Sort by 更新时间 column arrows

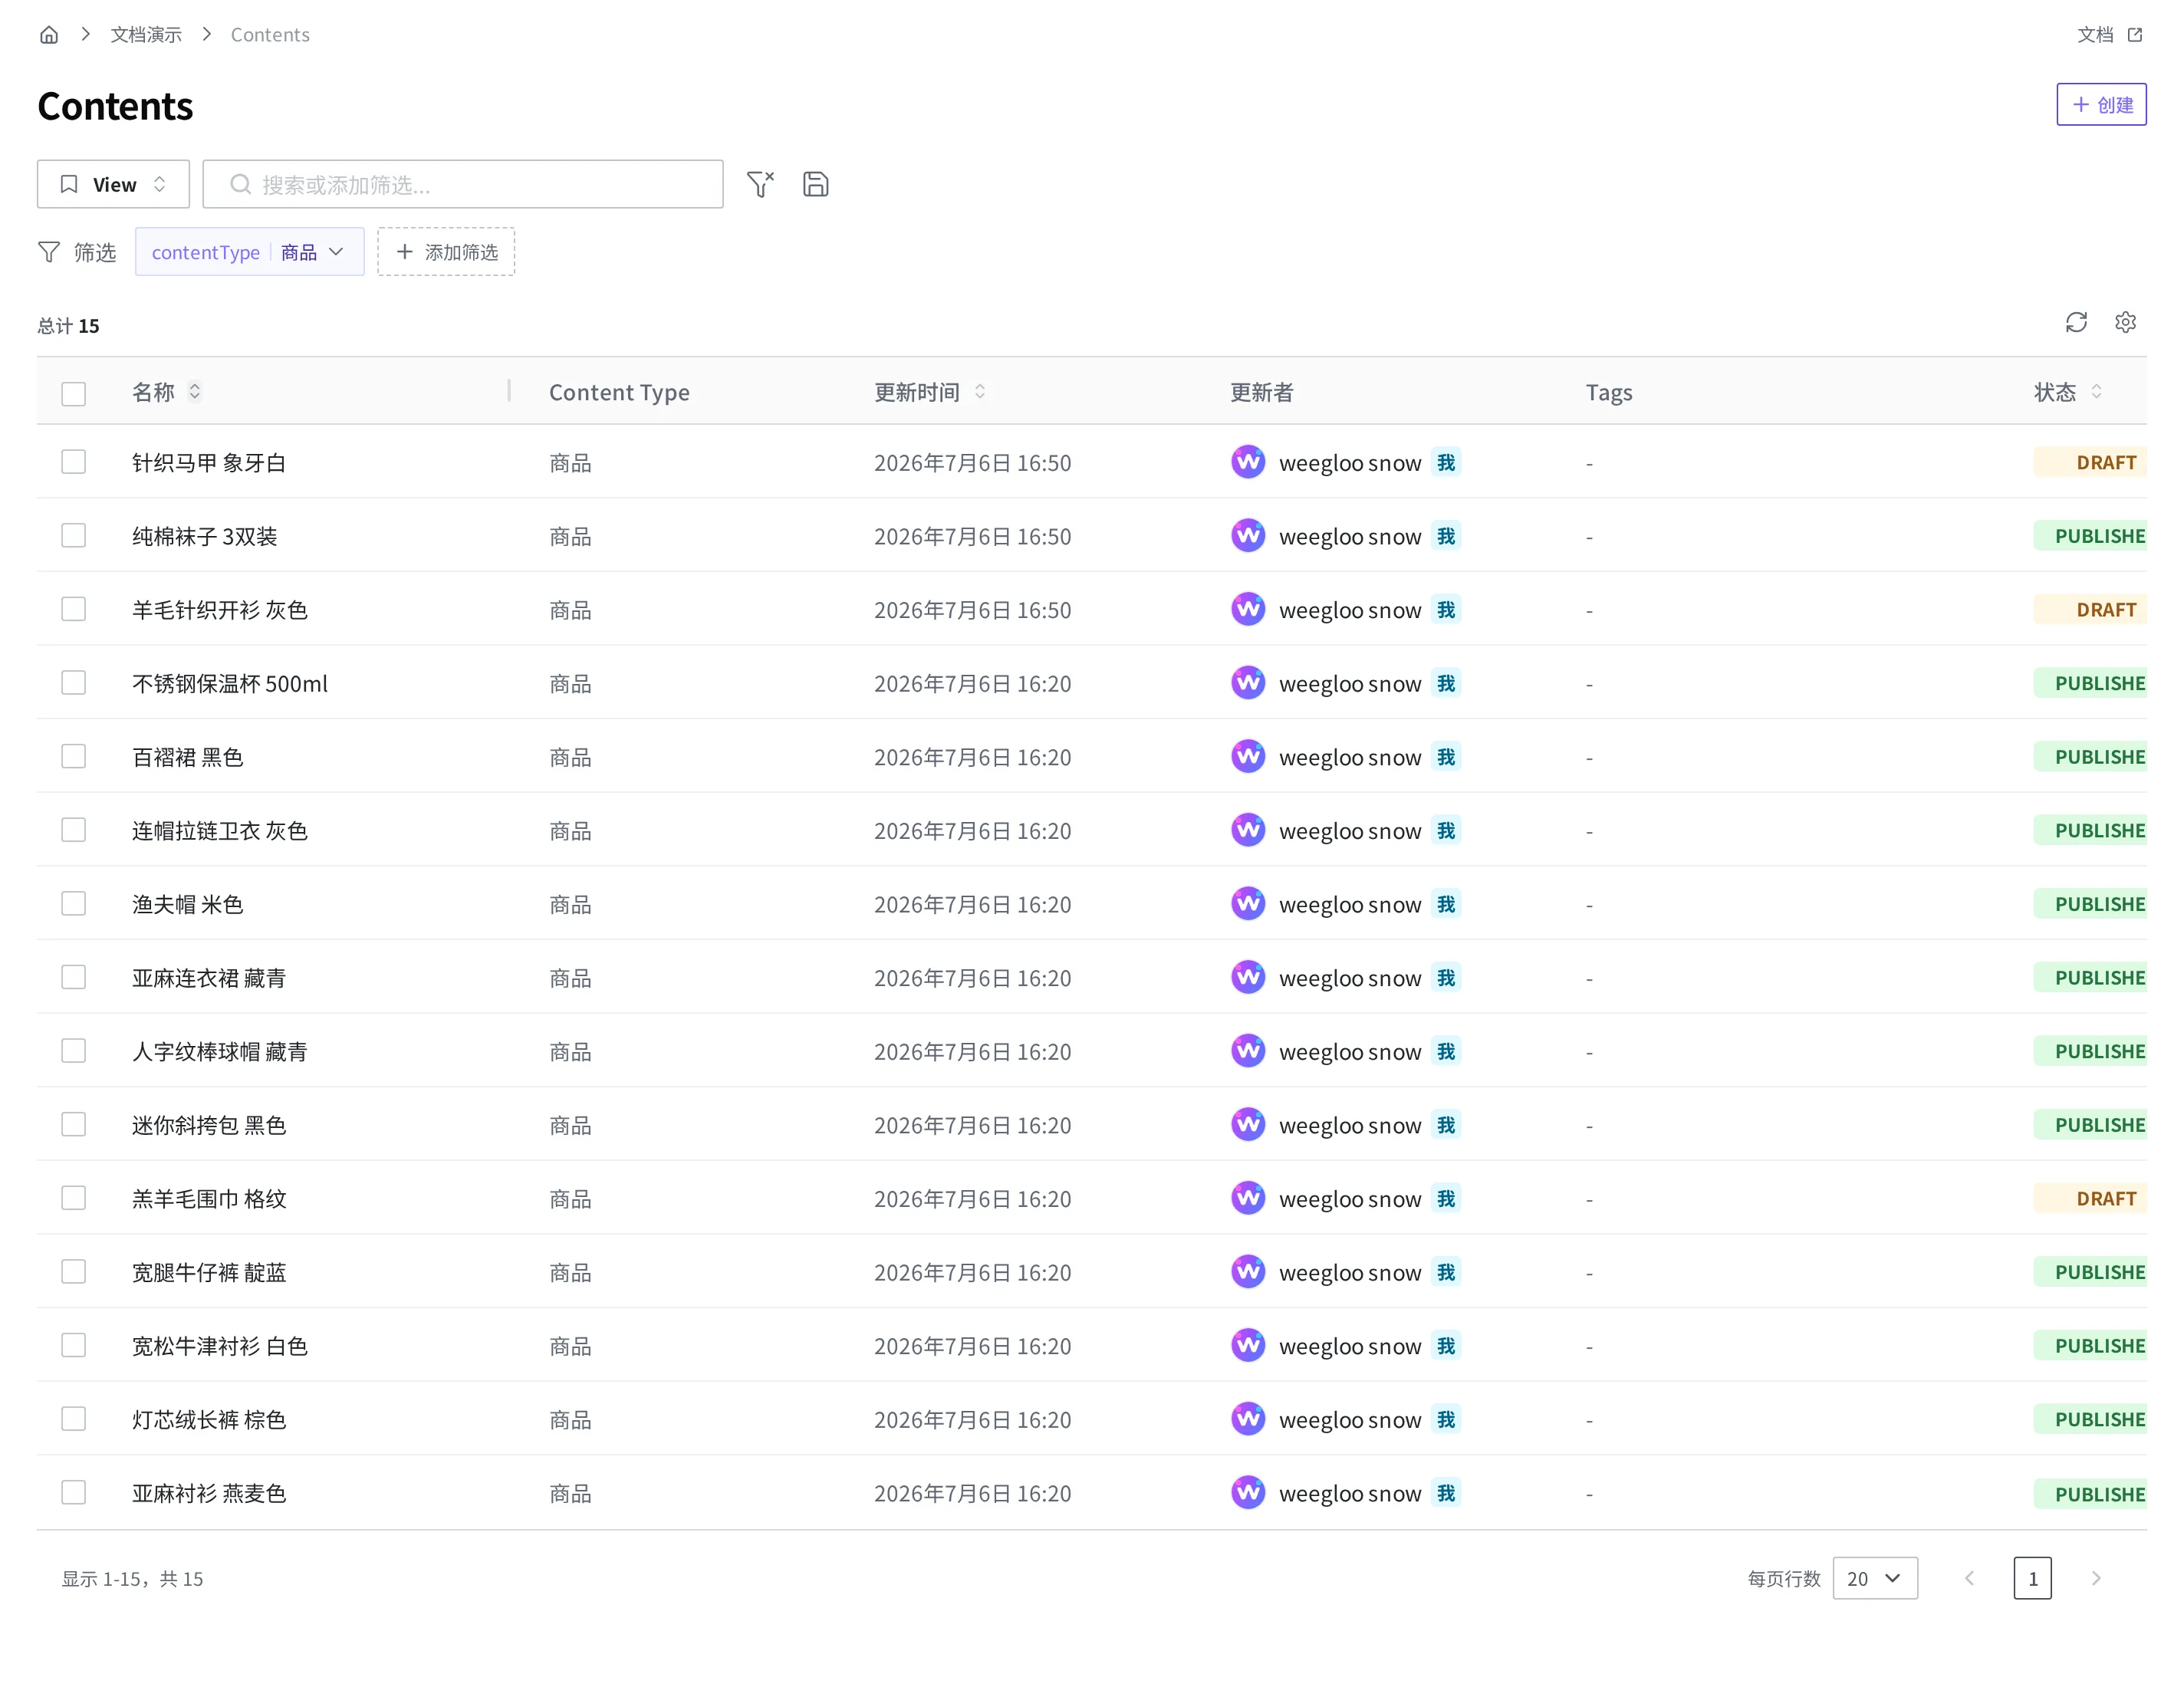click(x=980, y=392)
